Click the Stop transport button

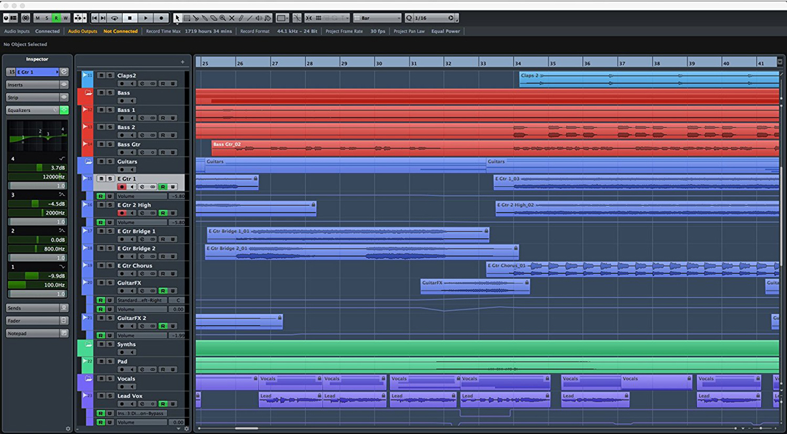pyautogui.click(x=131, y=18)
